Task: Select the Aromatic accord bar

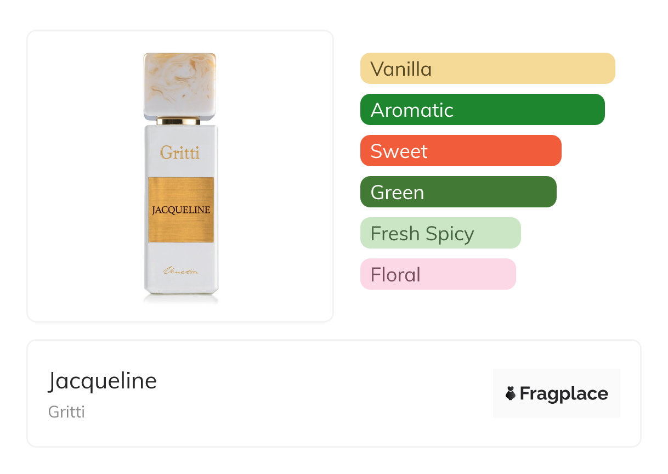Action: [482, 110]
